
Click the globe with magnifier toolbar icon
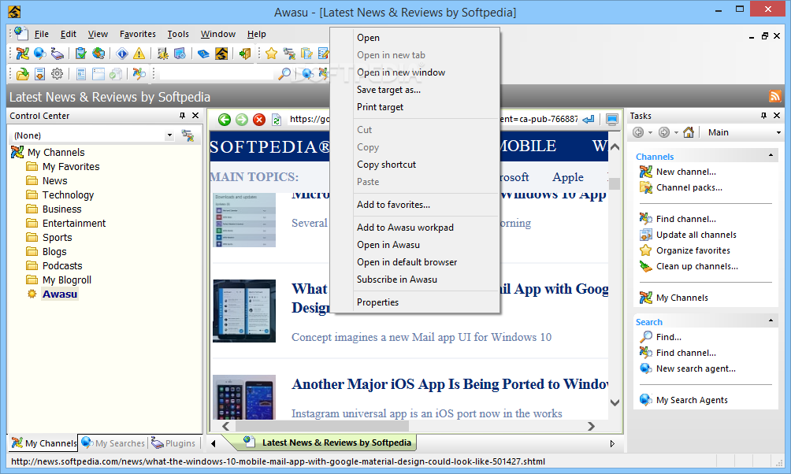tap(40, 54)
